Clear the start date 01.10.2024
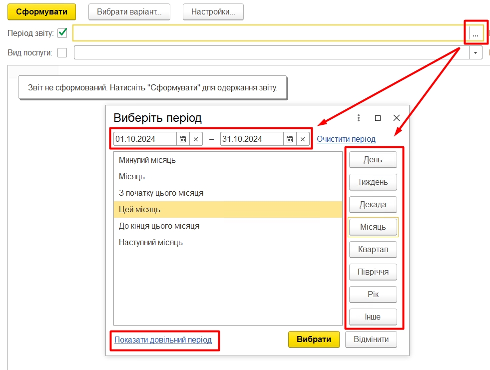The width and height of the screenshot is (490, 370). click(196, 139)
